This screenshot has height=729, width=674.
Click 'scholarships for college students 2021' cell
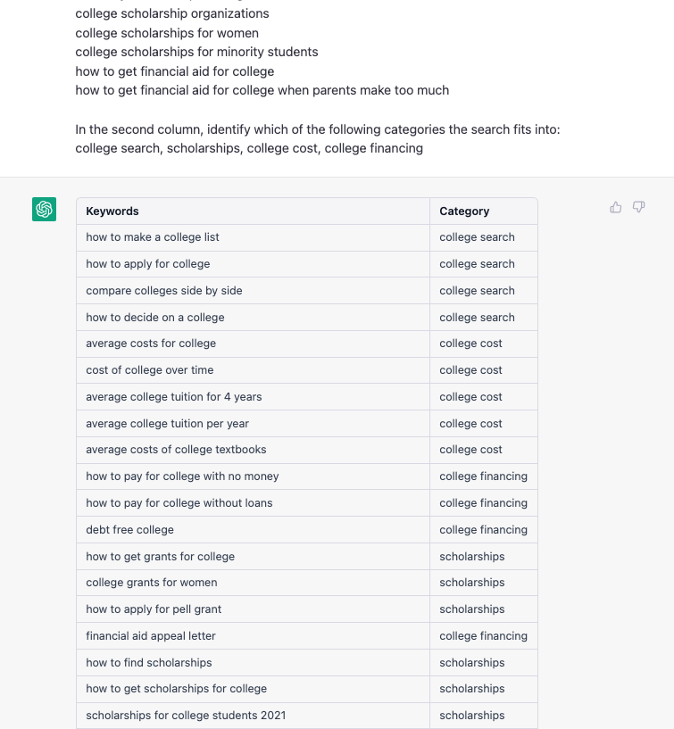(253, 715)
